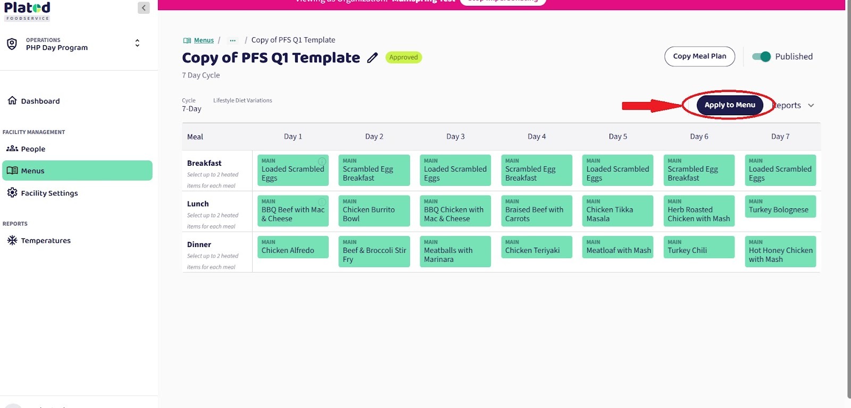Screen dimensions: 851x408
Task: Click the Copy Meal Plan button
Action: tap(699, 56)
